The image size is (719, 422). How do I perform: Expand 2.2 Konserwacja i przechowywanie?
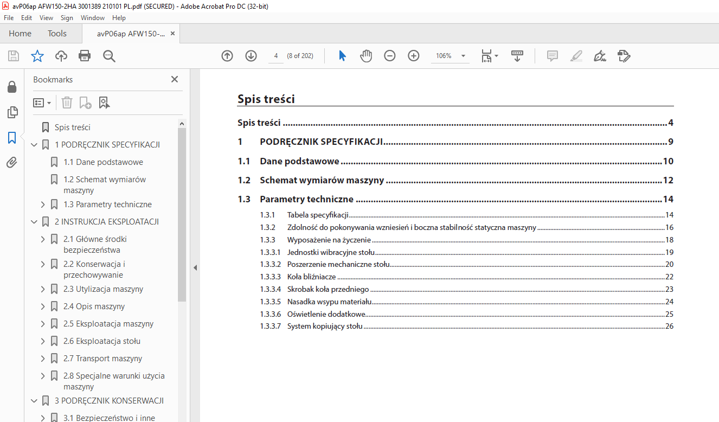pos(43,264)
